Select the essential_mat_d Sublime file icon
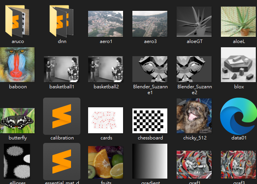This screenshot has width=257, height=184. pyautogui.click(x=62, y=161)
